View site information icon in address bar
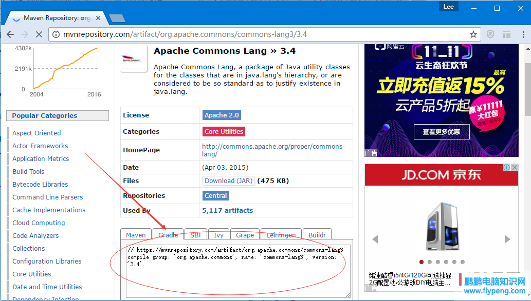The width and height of the screenshot is (531, 301). coord(56,34)
